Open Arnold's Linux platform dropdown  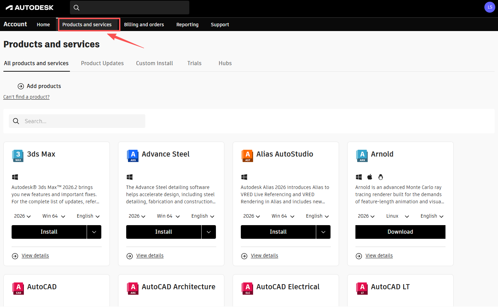[397, 216]
